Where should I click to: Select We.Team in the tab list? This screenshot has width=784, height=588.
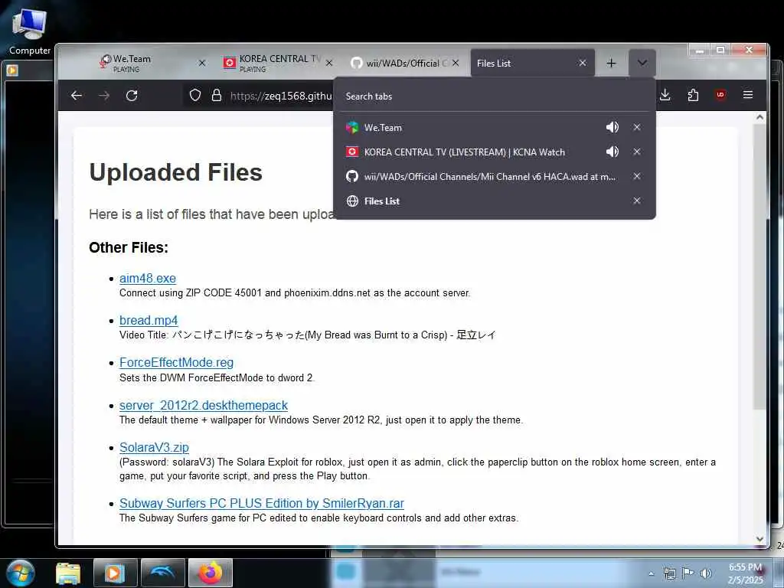[x=383, y=128]
